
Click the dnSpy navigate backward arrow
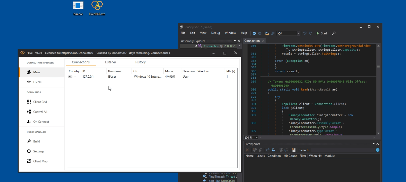[254, 33]
